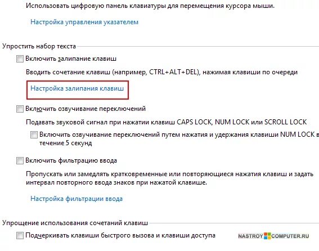Screen dimensions: 319x251
Task: Click the Включить озвучивание переключений label text
Action: coord(86,109)
